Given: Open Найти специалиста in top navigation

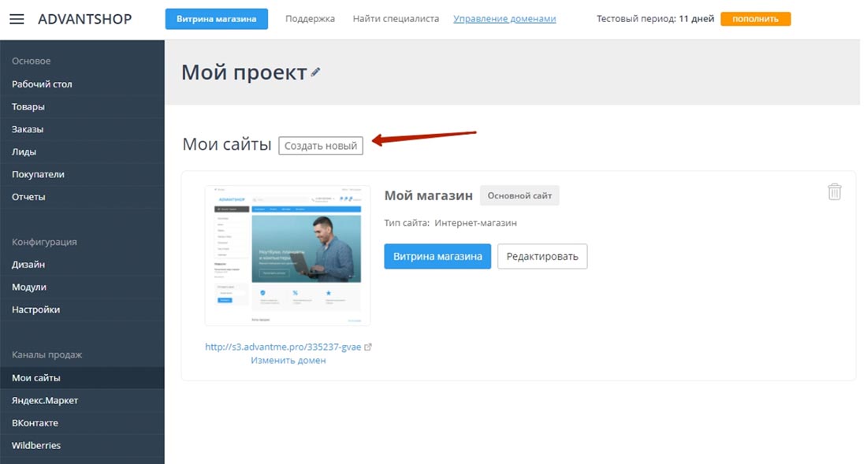Looking at the screenshot, I should pyautogui.click(x=396, y=19).
